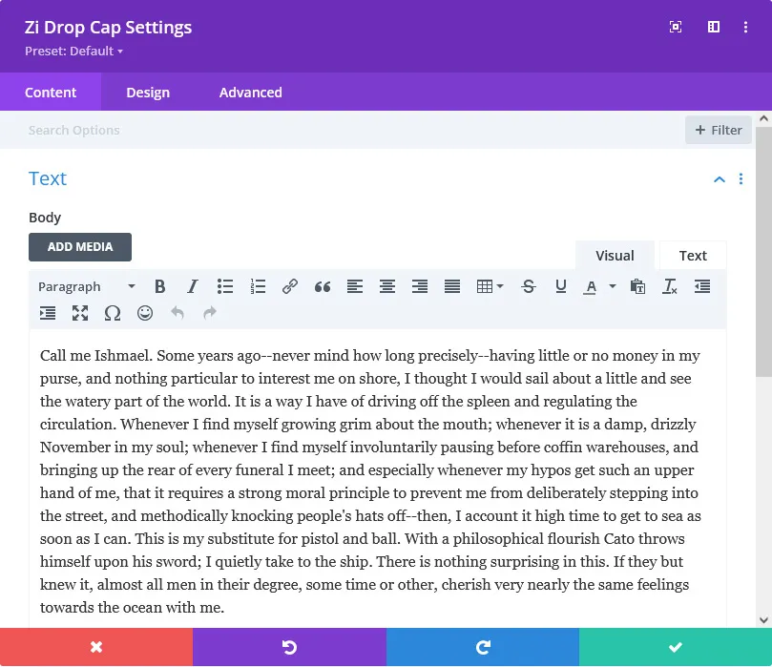This screenshot has width=772, height=667.
Task: Open text color picker arrow
Action: 613,286
